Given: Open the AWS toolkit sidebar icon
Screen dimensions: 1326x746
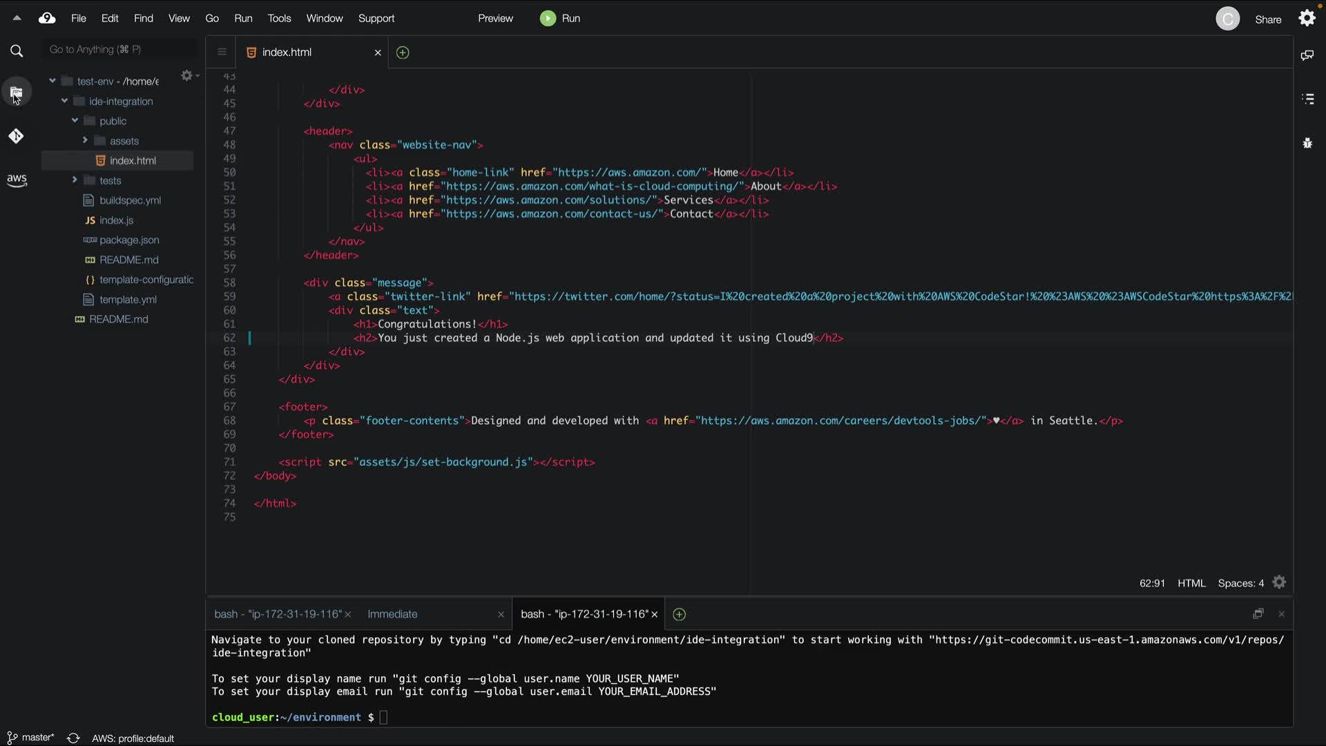Looking at the screenshot, I should click(x=17, y=180).
